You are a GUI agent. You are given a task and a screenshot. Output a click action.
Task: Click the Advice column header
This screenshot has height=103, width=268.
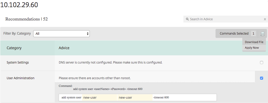click(64, 48)
